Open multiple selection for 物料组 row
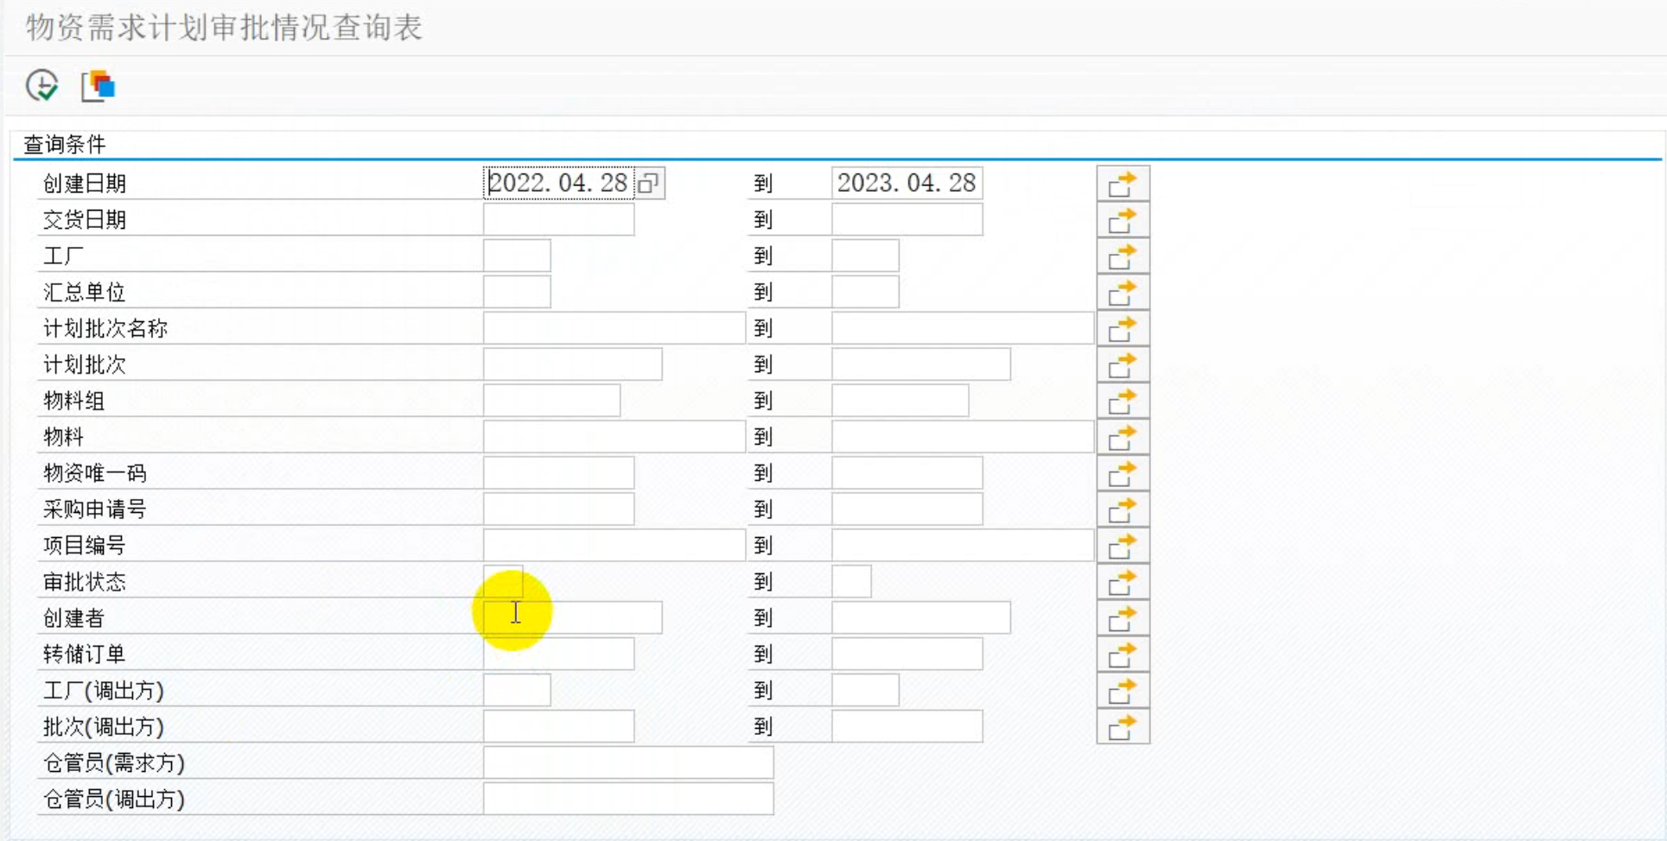Image resolution: width=1667 pixels, height=841 pixels. point(1122,402)
